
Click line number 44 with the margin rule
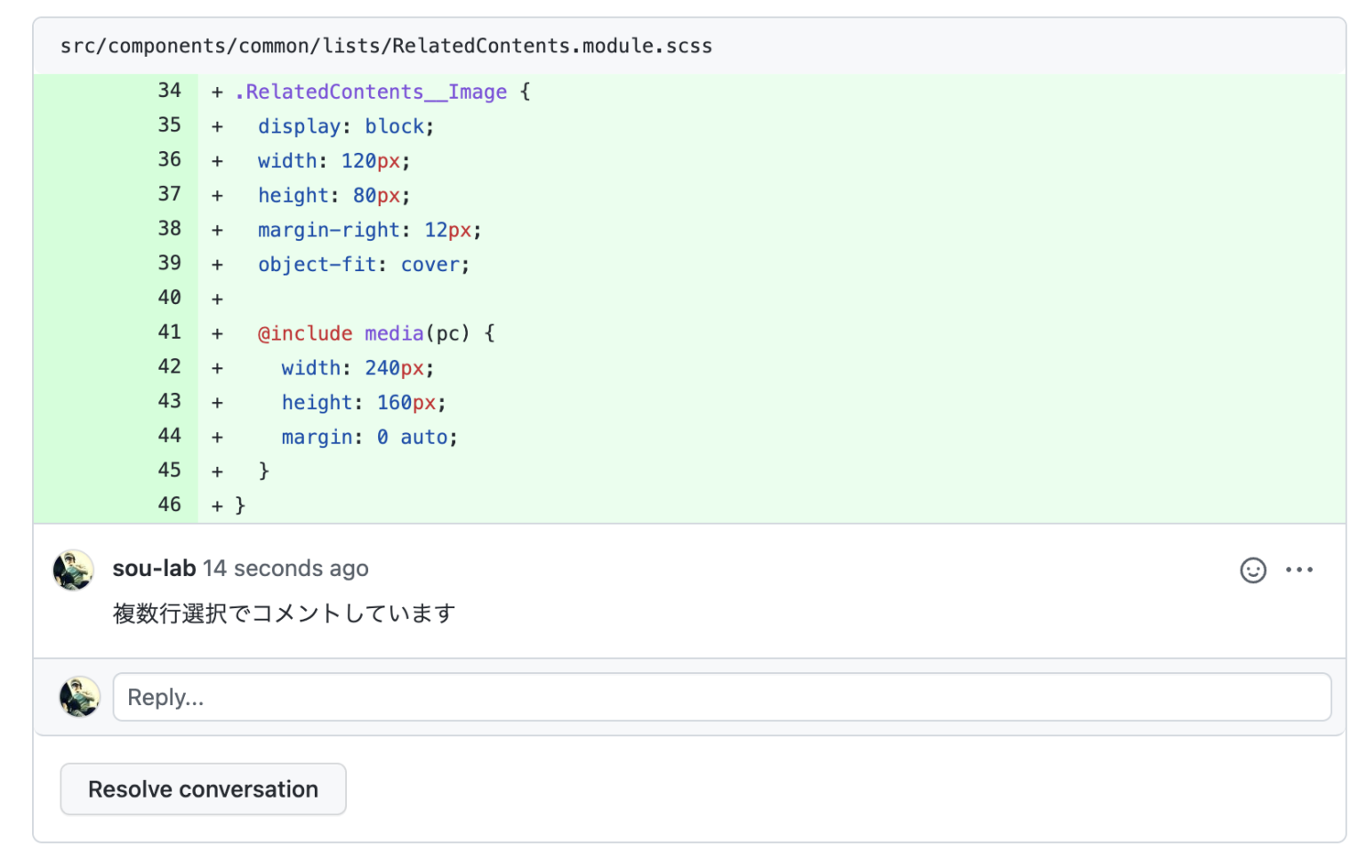169,436
